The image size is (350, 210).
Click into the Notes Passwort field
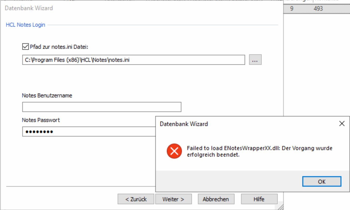click(x=88, y=132)
